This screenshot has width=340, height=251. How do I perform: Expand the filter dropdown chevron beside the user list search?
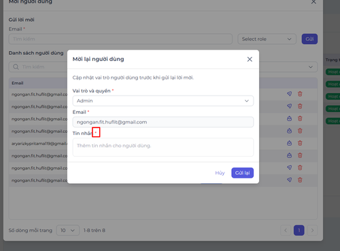[311, 67]
